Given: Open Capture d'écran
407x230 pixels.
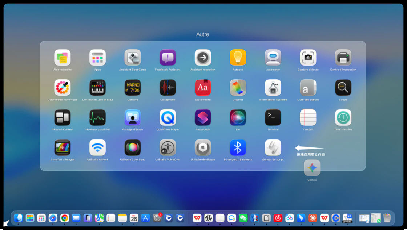Looking at the screenshot, I should click(308, 58).
